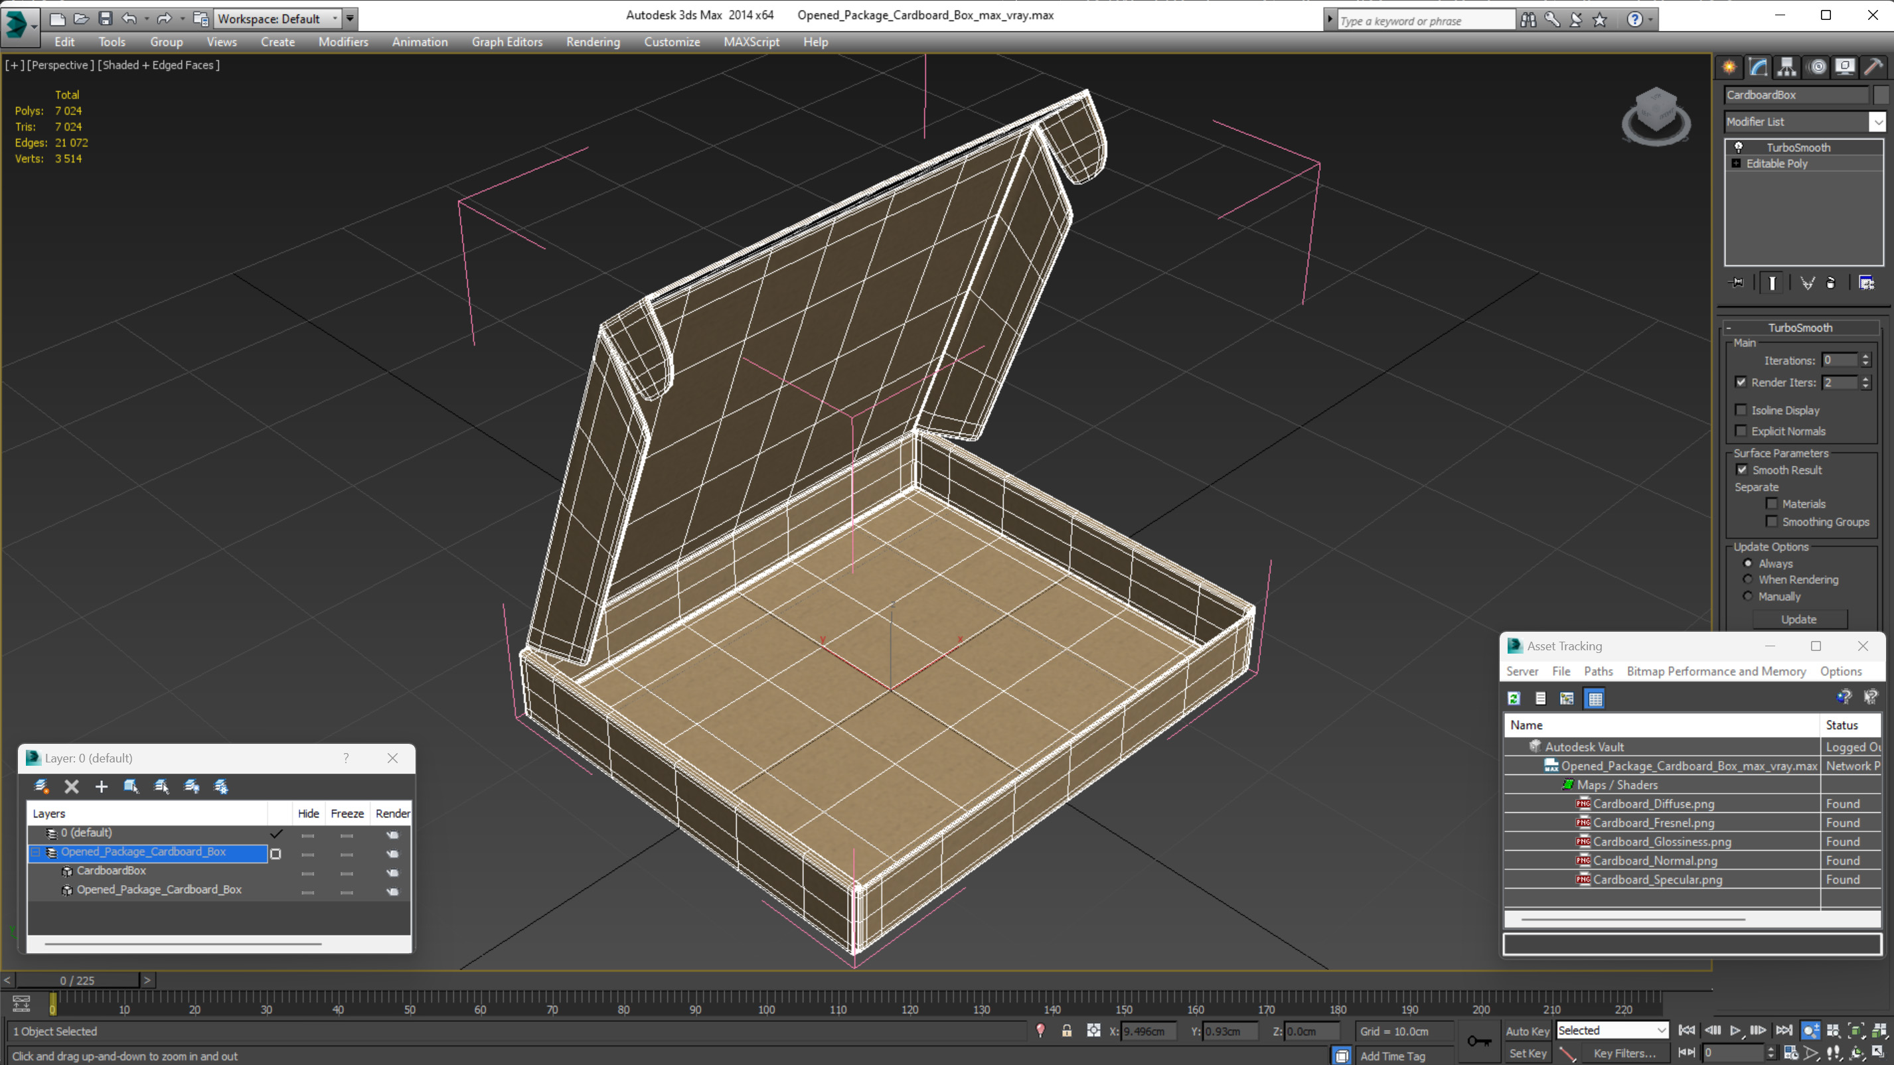Uncheck the Smooth Result checkbox
The width and height of the screenshot is (1894, 1065).
[1742, 470]
